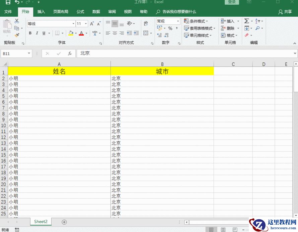Open the 条件格式 dropdown
298x232 pixels.
click(x=196, y=21)
